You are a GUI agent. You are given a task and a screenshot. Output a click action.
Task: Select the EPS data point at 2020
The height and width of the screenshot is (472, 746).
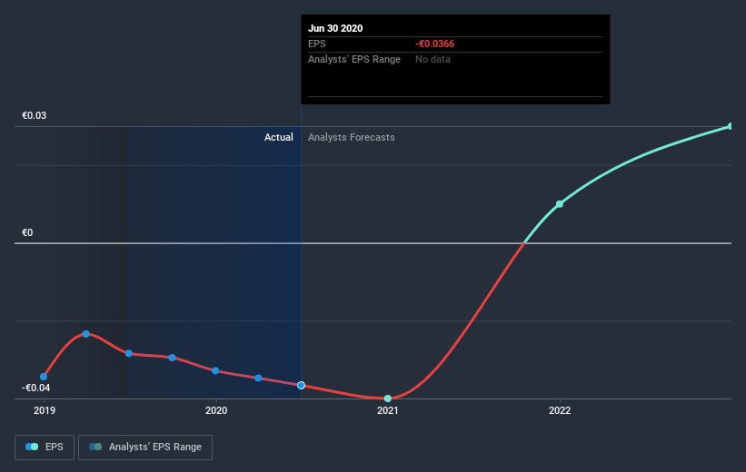tap(215, 370)
